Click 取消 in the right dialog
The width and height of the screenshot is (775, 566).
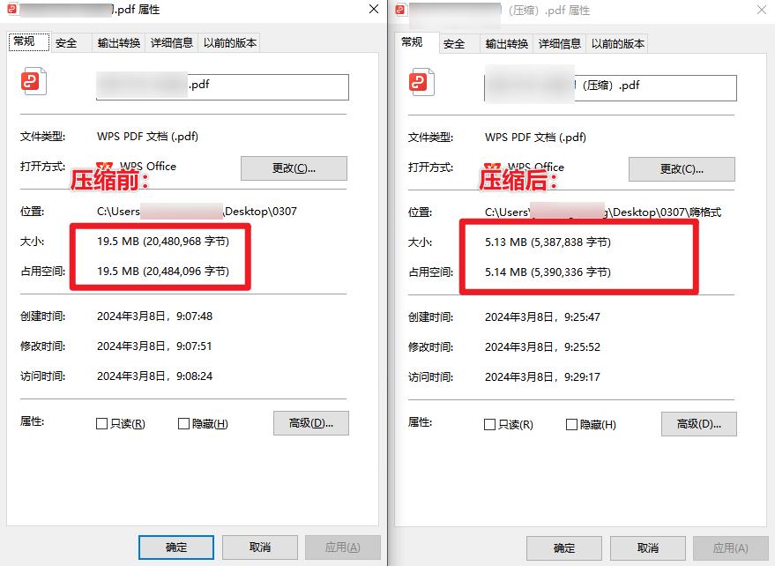click(x=648, y=548)
